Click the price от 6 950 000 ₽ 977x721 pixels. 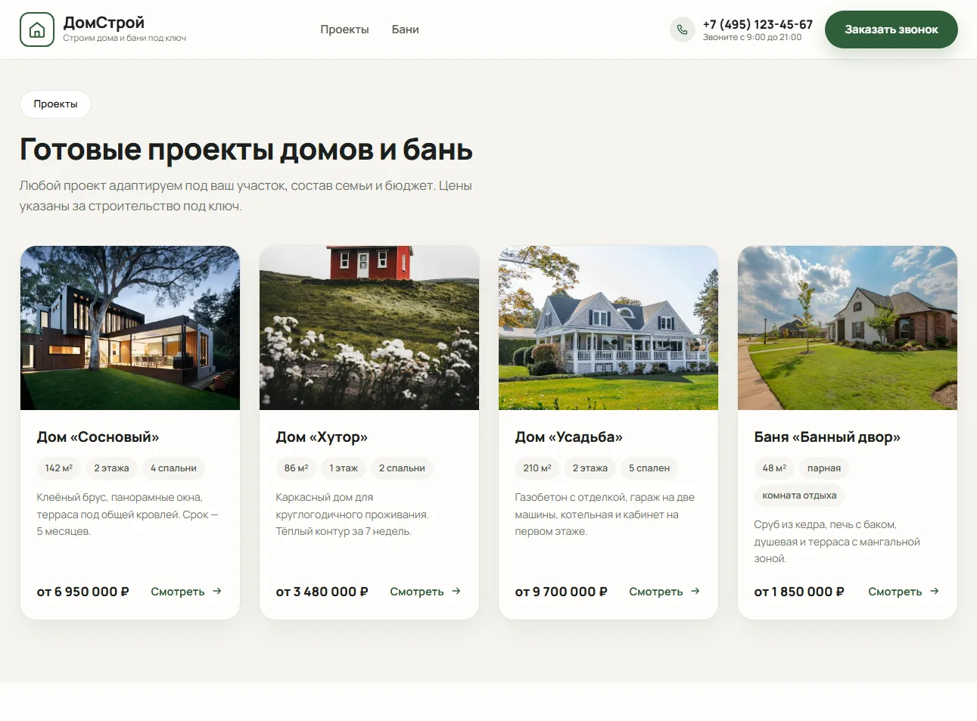[83, 592]
